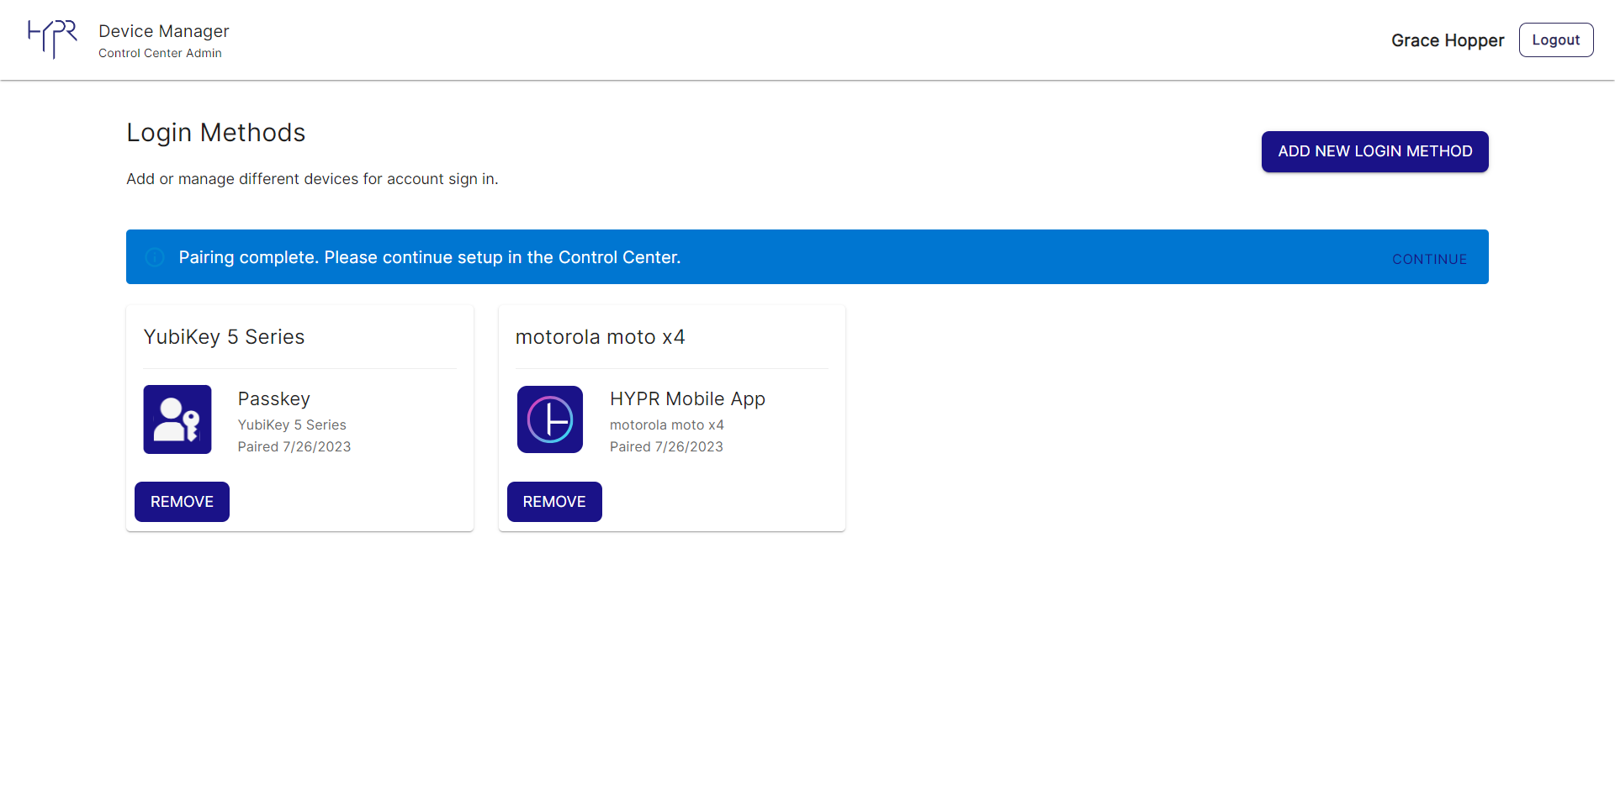Click the Grace Hopper username

1448,40
